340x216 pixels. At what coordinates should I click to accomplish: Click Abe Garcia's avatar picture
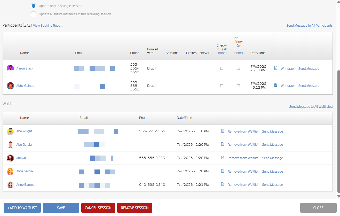tap(10, 145)
